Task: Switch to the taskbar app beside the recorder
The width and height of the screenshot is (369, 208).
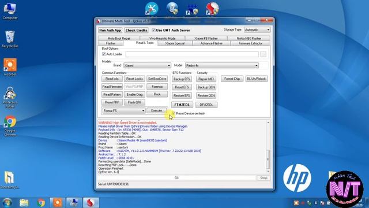Action: [74, 203]
